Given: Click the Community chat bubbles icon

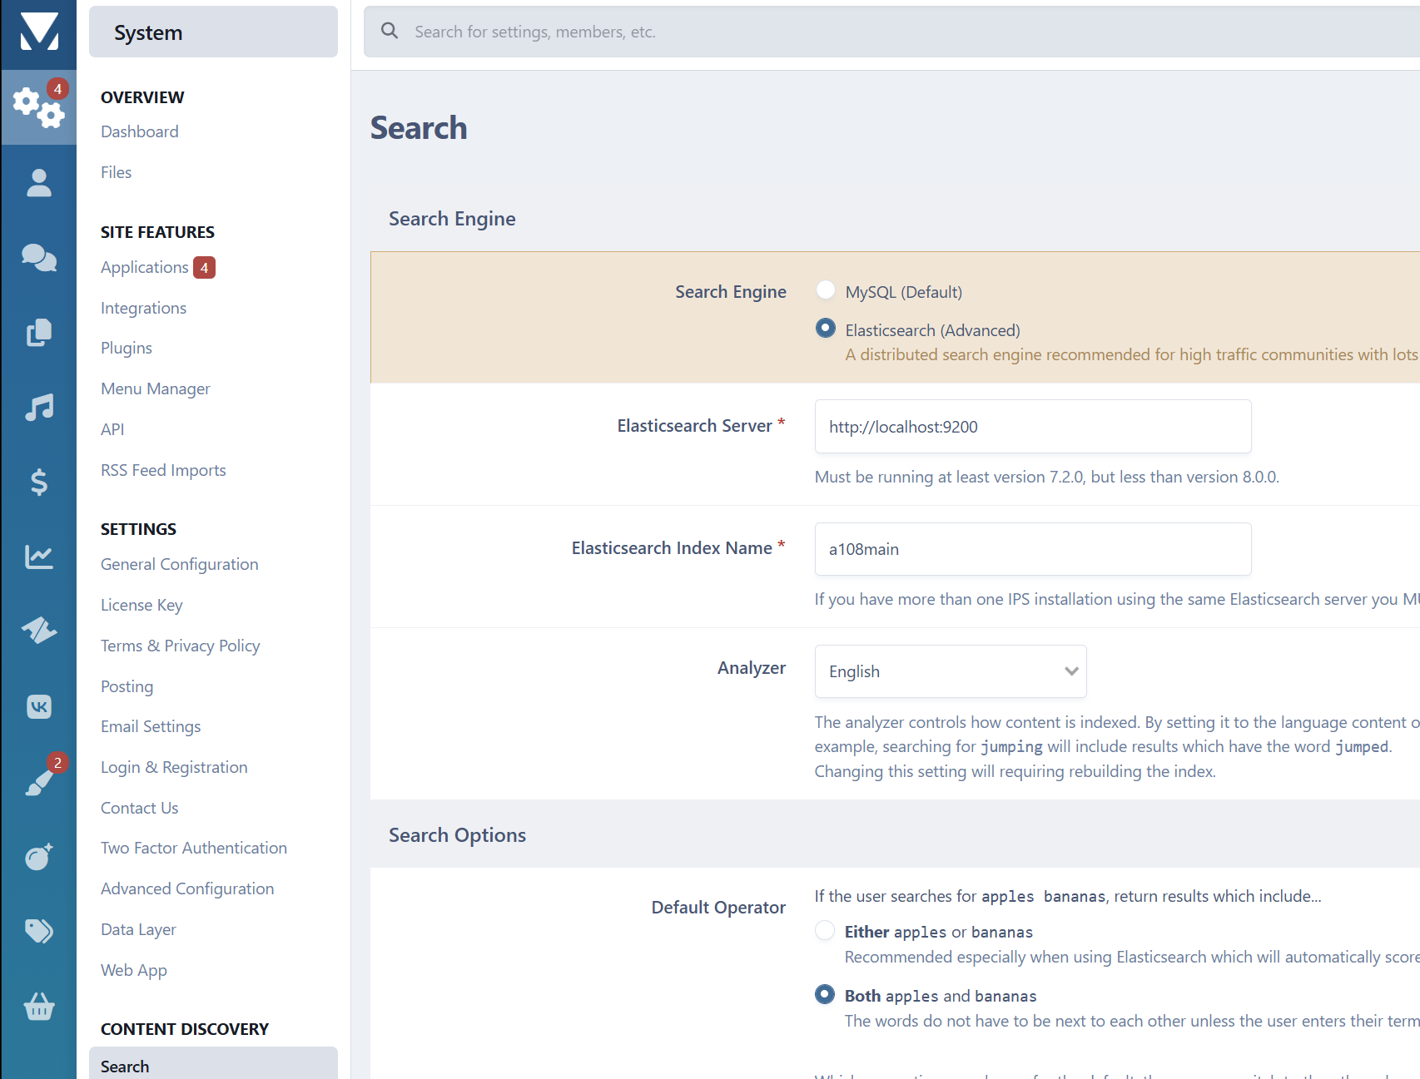Looking at the screenshot, I should click(38, 258).
